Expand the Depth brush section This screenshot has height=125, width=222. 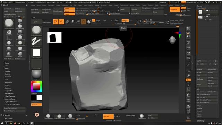(6, 68)
